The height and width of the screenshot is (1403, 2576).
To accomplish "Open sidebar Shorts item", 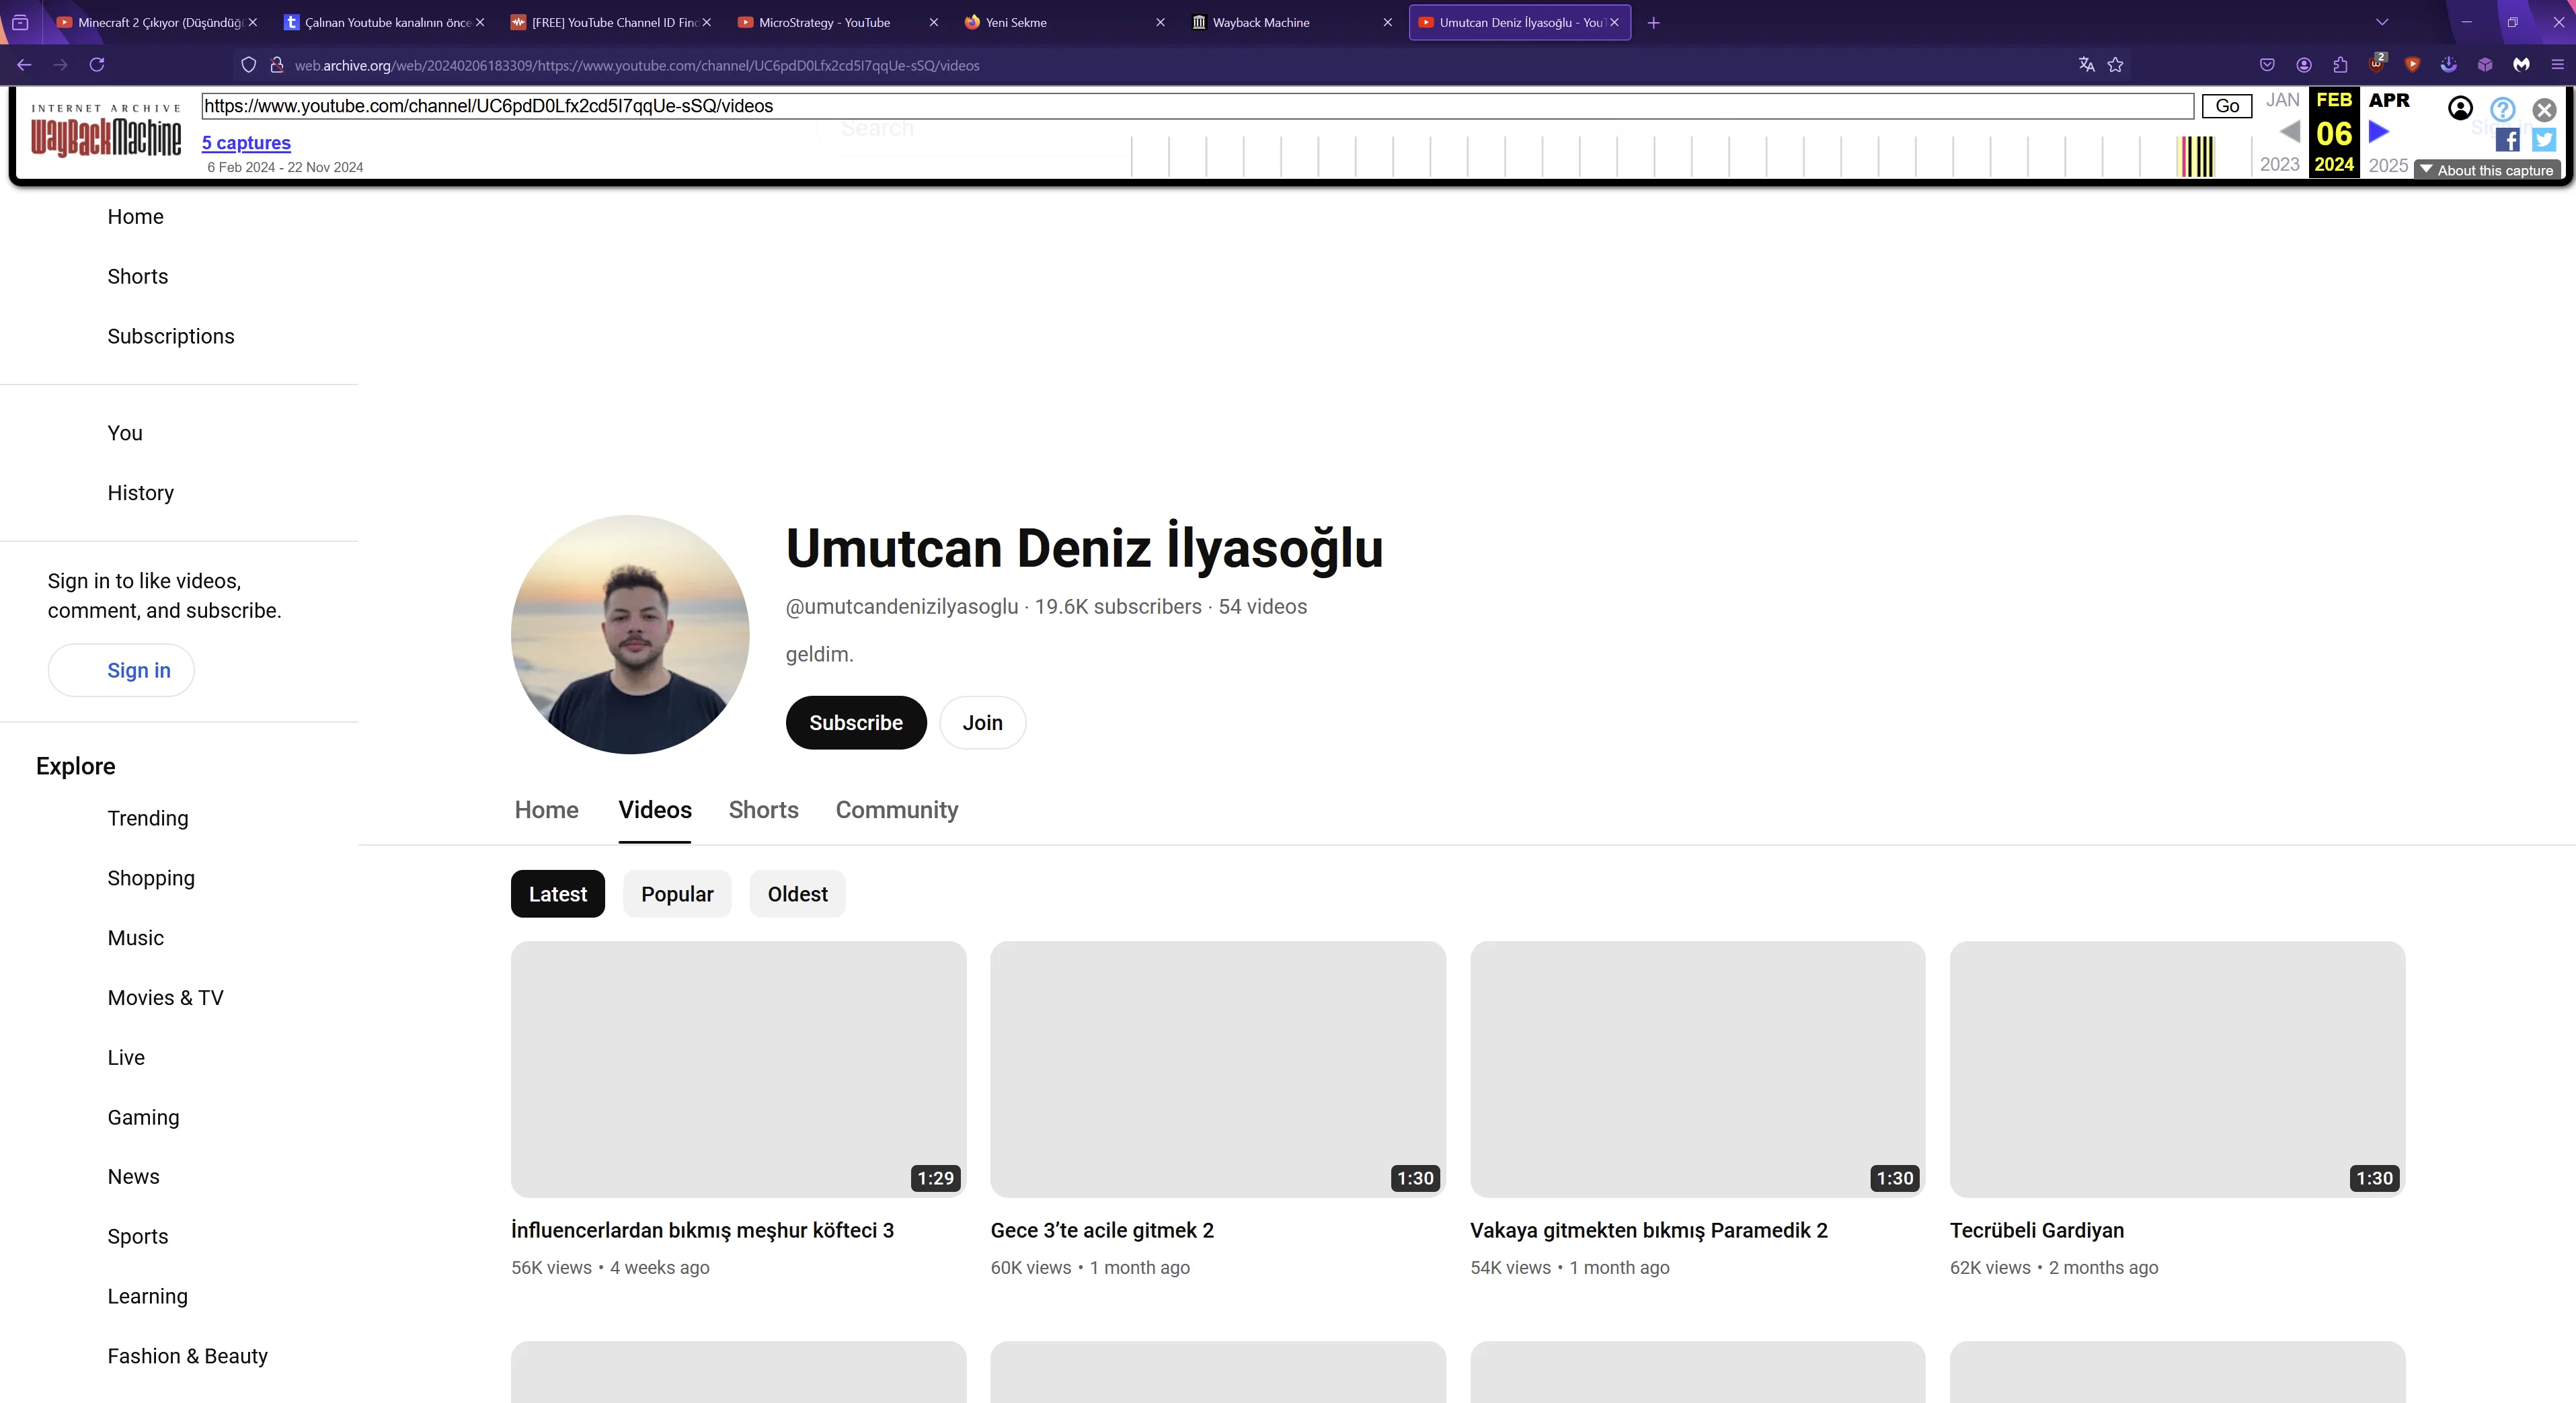I will [137, 277].
